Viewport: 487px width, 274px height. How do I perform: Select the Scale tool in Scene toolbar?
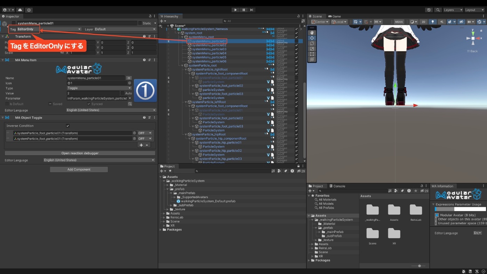[x=312, y=49]
